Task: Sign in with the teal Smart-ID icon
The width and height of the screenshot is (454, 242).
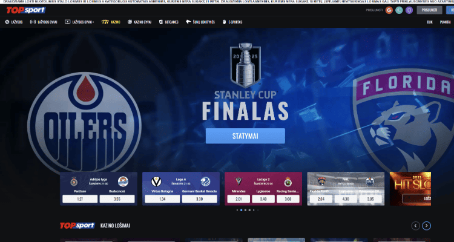Action: 399,10
